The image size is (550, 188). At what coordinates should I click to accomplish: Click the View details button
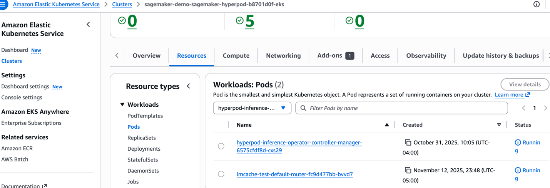[x=525, y=84]
